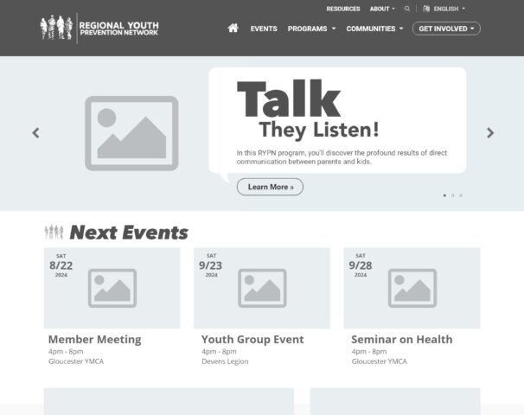Open the search magnifier icon
The width and height of the screenshot is (524, 415).
(x=407, y=9)
